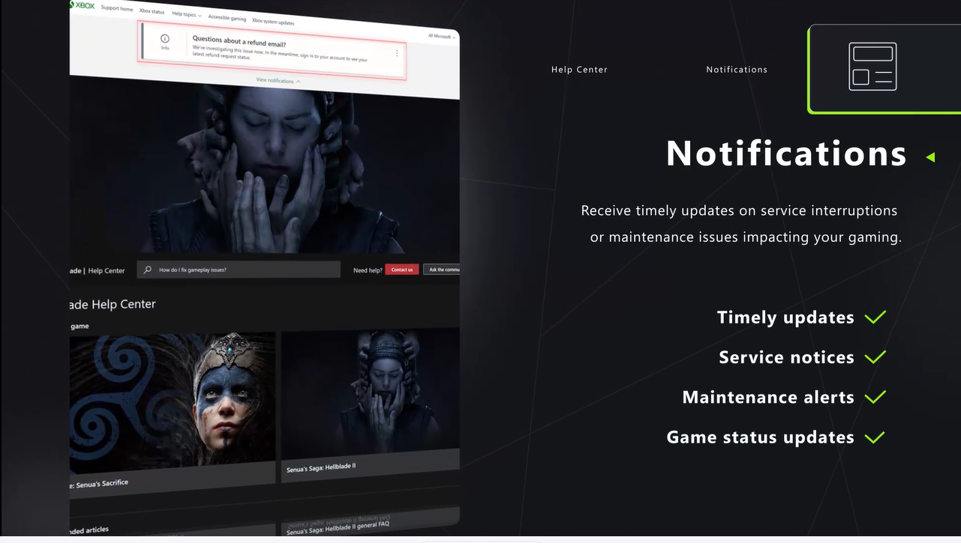Click the magnifier icon in the search bar
Screen dimensions: 961x543
[x=148, y=270]
